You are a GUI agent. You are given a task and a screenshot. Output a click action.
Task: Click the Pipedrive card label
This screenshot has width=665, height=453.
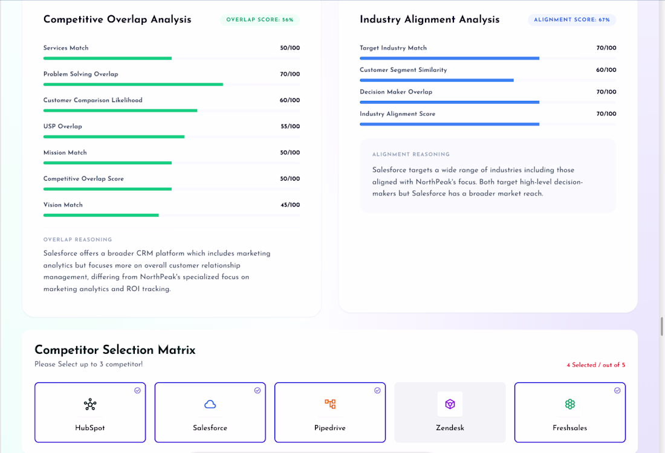click(x=330, y=428)
